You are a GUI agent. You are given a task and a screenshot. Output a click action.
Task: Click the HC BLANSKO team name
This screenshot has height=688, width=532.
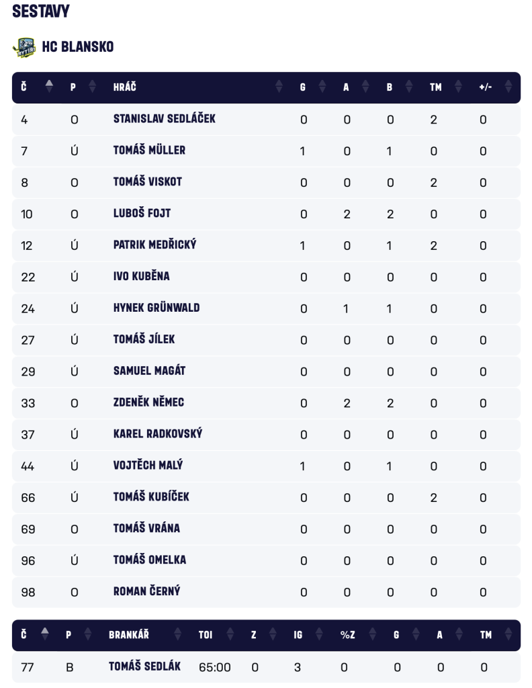click(78, 47)
